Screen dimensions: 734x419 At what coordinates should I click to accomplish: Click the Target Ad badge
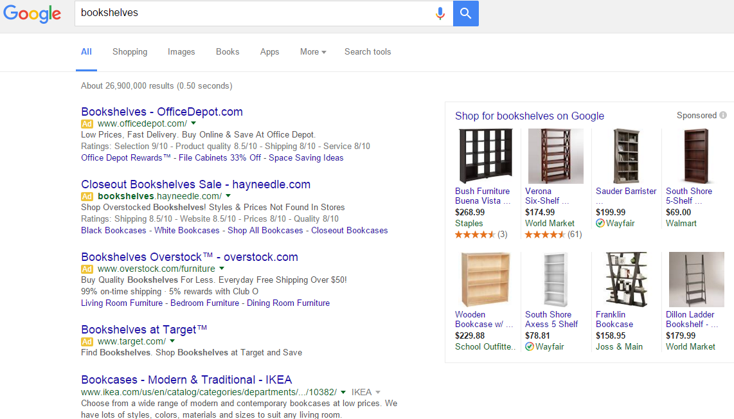pyautogui.click(x=87, y=341)
